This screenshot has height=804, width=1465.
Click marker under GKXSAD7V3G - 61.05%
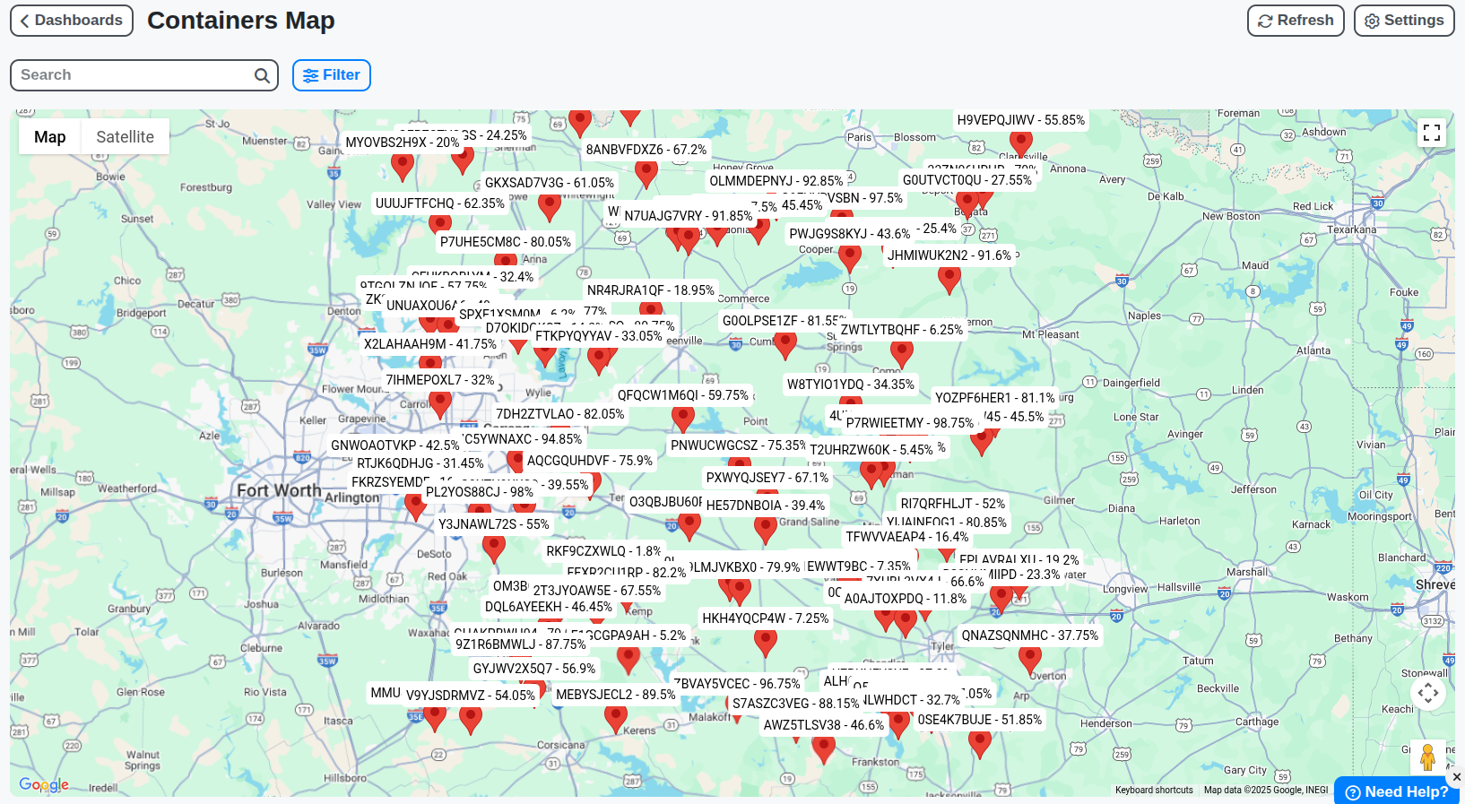tap(550, 207)
